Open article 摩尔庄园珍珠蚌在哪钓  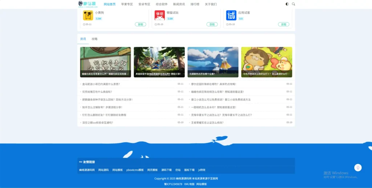[214, 84]
